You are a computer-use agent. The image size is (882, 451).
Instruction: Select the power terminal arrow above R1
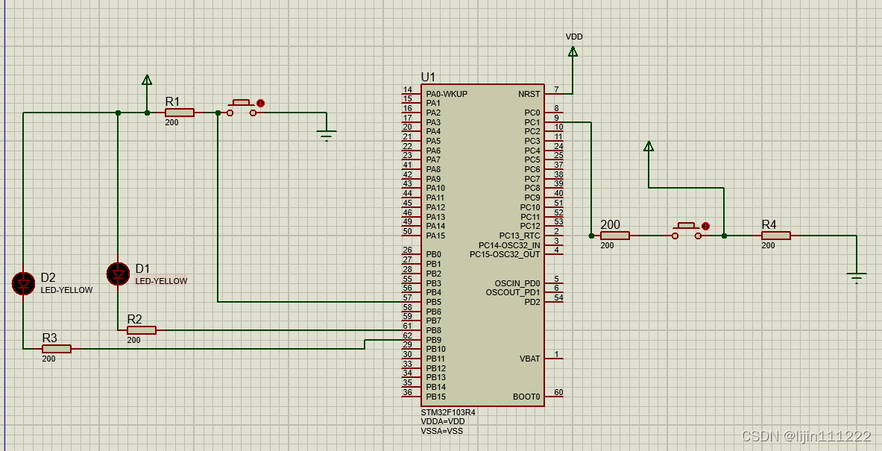pos(147,80)
